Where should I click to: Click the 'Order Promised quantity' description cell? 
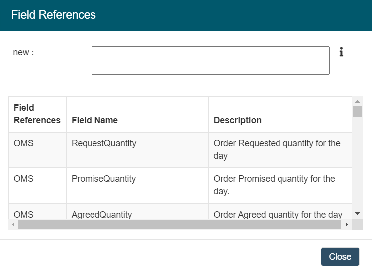(275, 185)
